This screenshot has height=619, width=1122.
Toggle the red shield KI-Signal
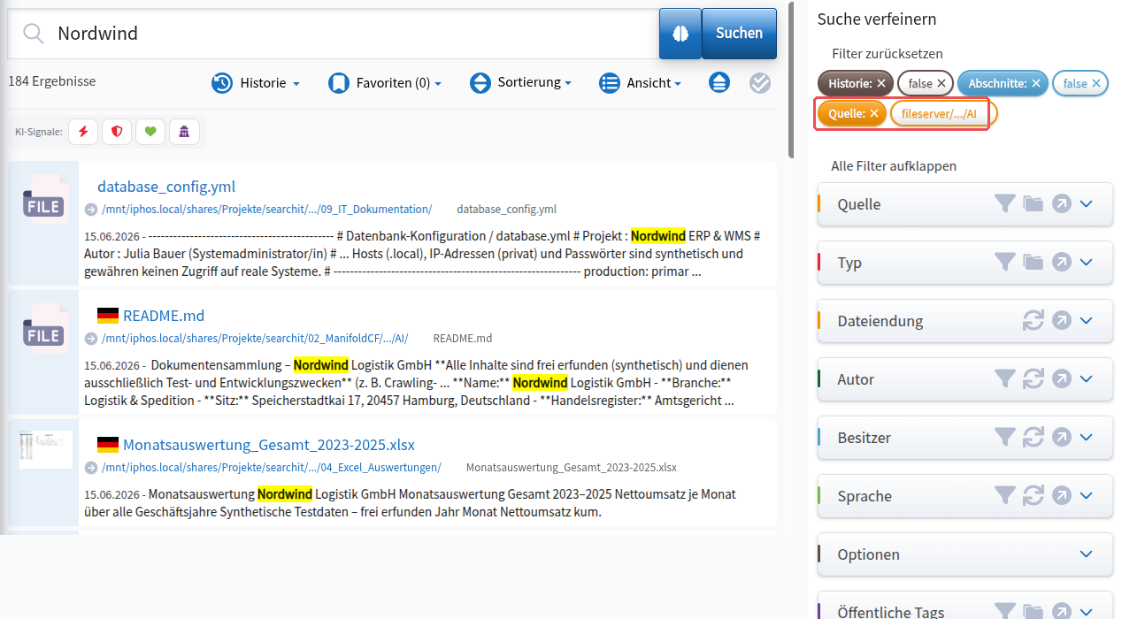(x=117, y=132)
